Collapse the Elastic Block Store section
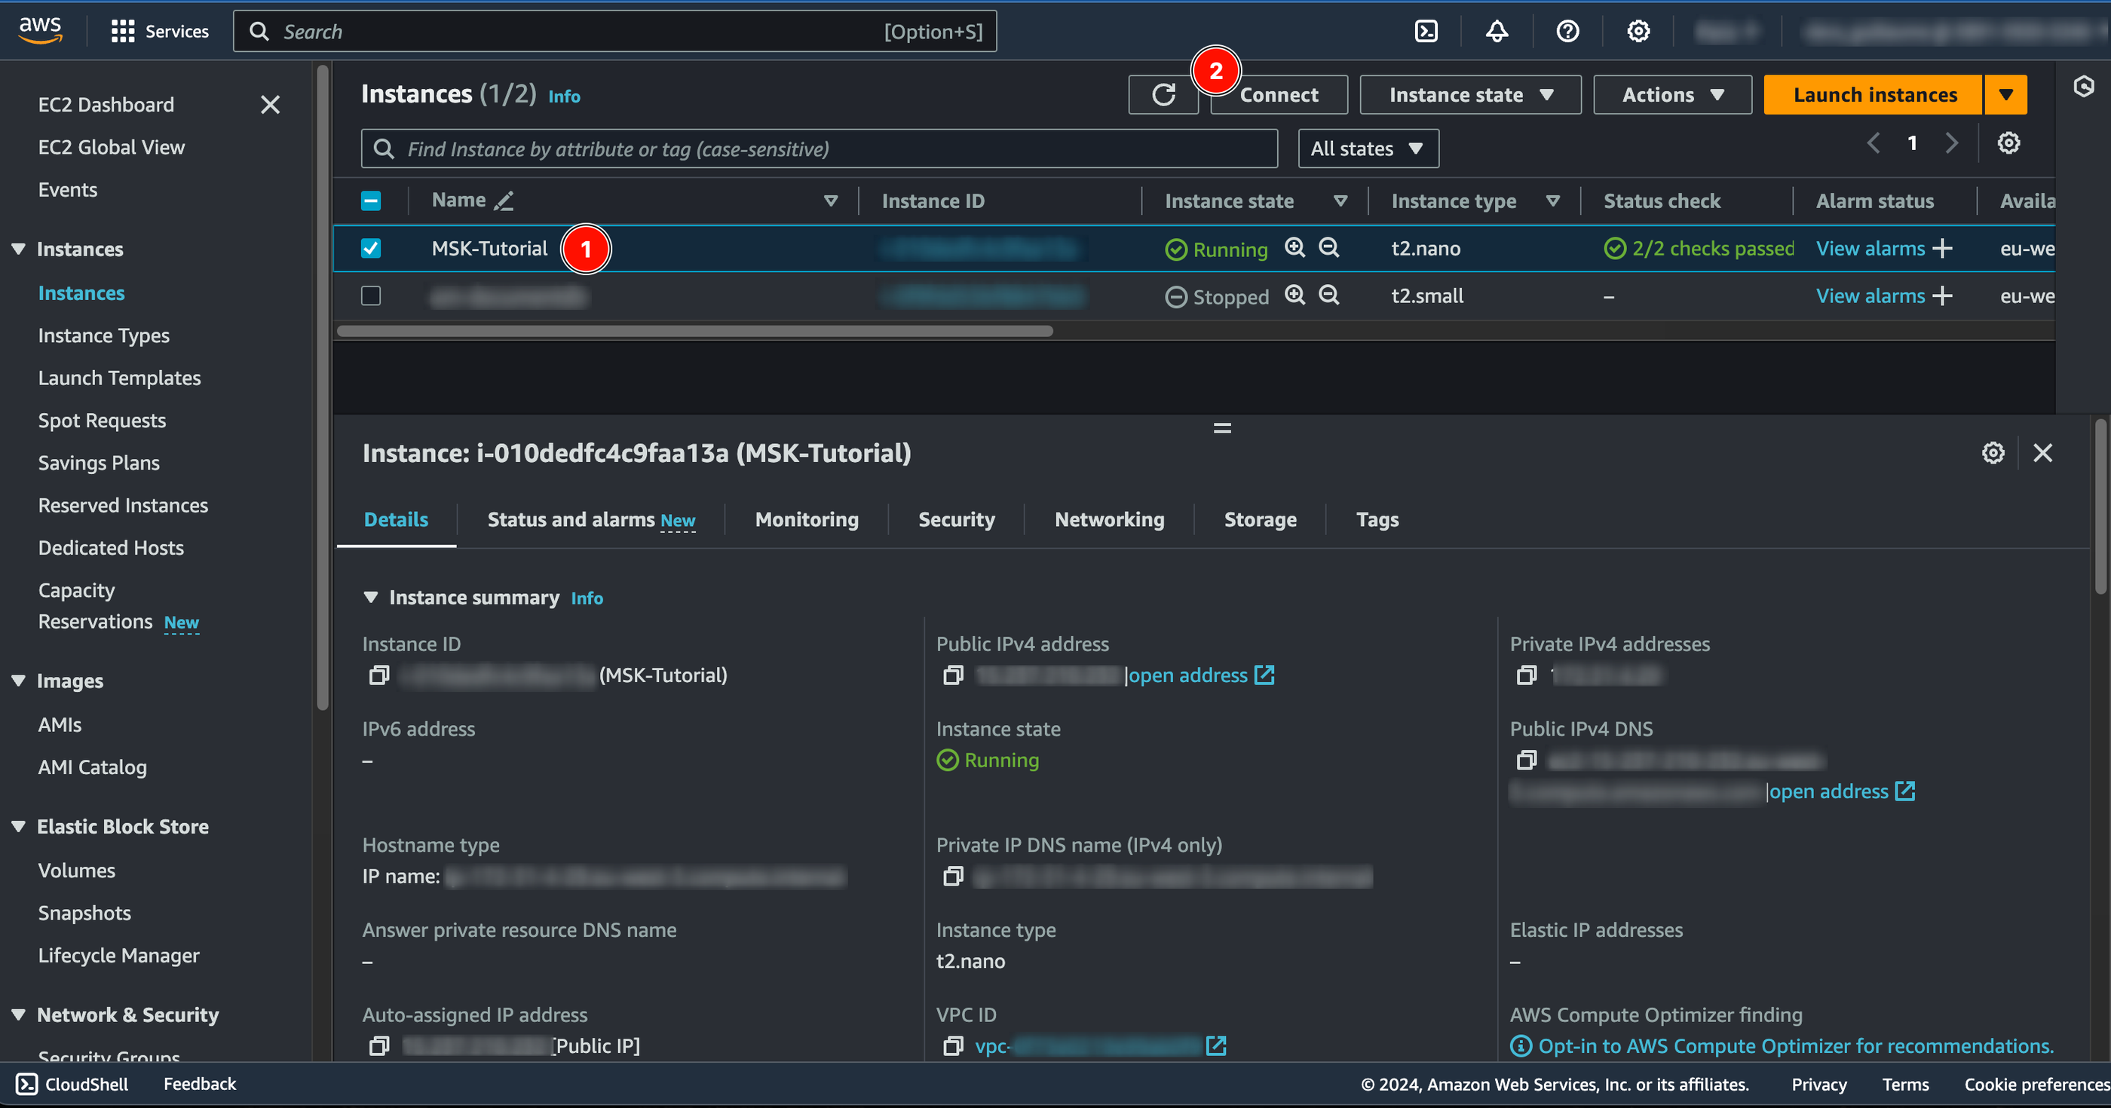The width and height of the screenshot is (2111, 1108). pos(18,826)
